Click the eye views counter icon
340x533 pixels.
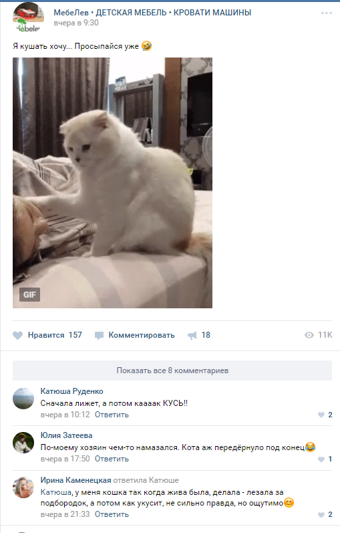(309, 335)
